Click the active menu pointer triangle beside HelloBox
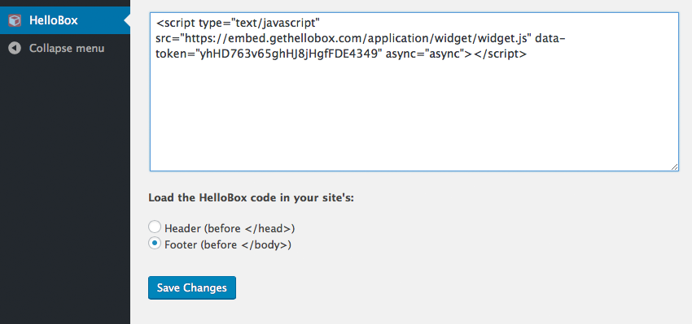Image resolution: width=692 pixels, height=324 pixels. [127, 20]
